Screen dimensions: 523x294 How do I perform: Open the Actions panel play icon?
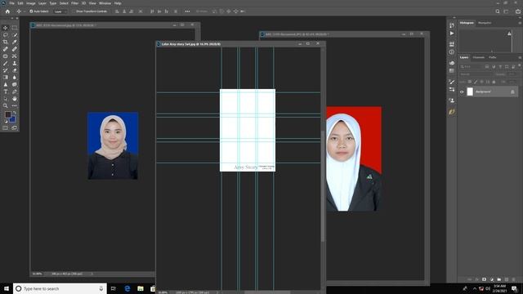(452, 33)
